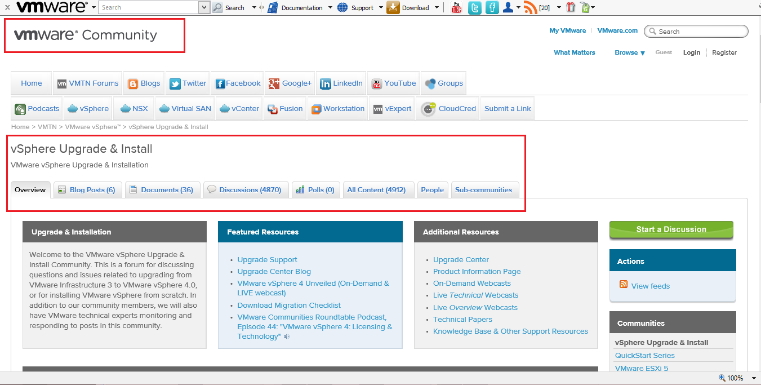Switch to the Documents (36) tab
Viewport: 761px width, 385px height.
(x=162, y=190)
